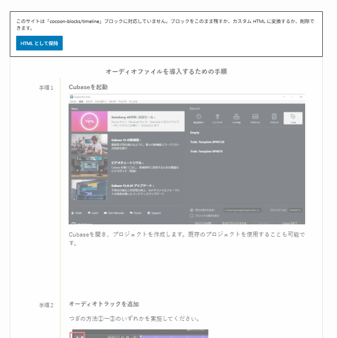Open the ウィンドウ menu in Cubase Hub image

[x=122, y=101]
